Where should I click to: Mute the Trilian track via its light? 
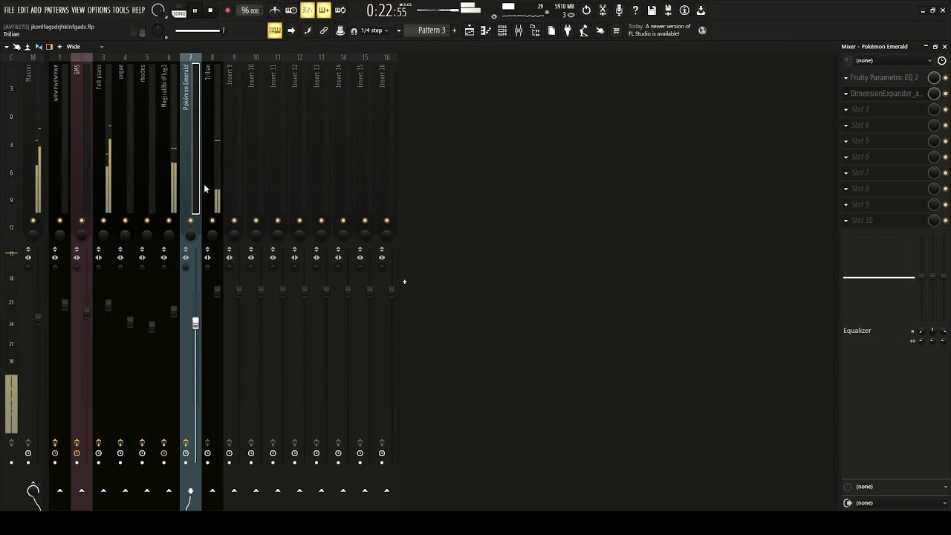point(212,221)
